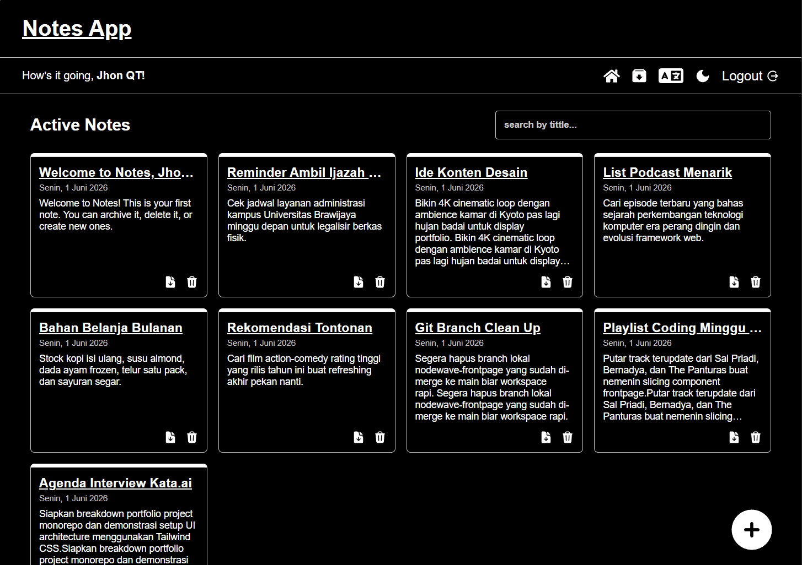Archive the Playlist Coding Minggu note
This screenshot has width=802, height=565.
pyautogui.click(x=734, y=437)
